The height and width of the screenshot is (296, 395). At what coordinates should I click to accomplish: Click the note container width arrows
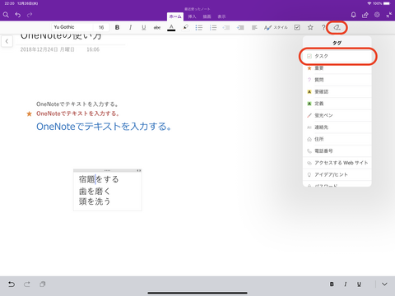point(139,170)
